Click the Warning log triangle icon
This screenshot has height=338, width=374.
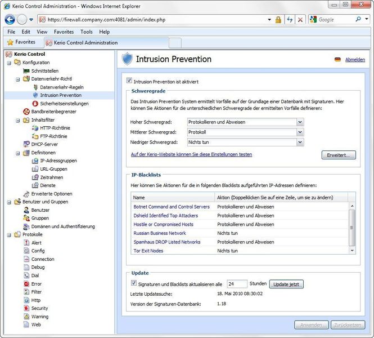click(x=26, y=317)
